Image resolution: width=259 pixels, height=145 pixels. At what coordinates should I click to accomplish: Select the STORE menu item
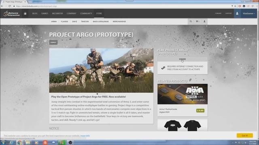[x=99, y=13]
